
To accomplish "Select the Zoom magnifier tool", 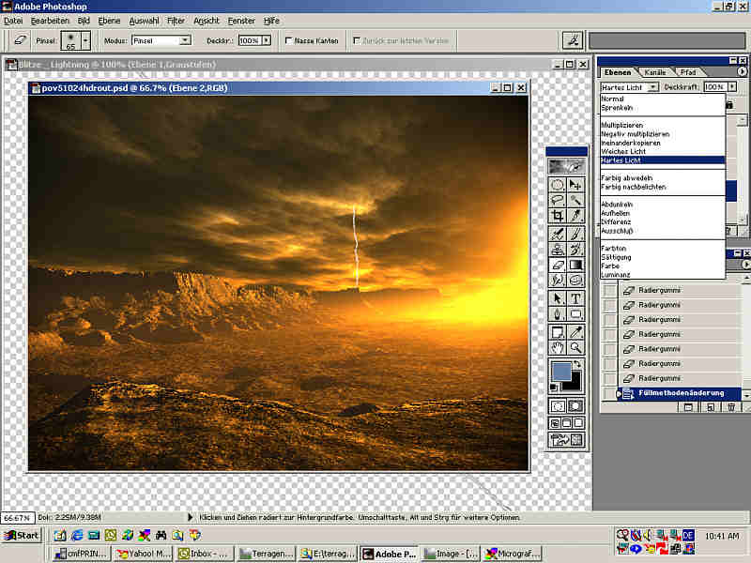I will click(x=576, y=348).
